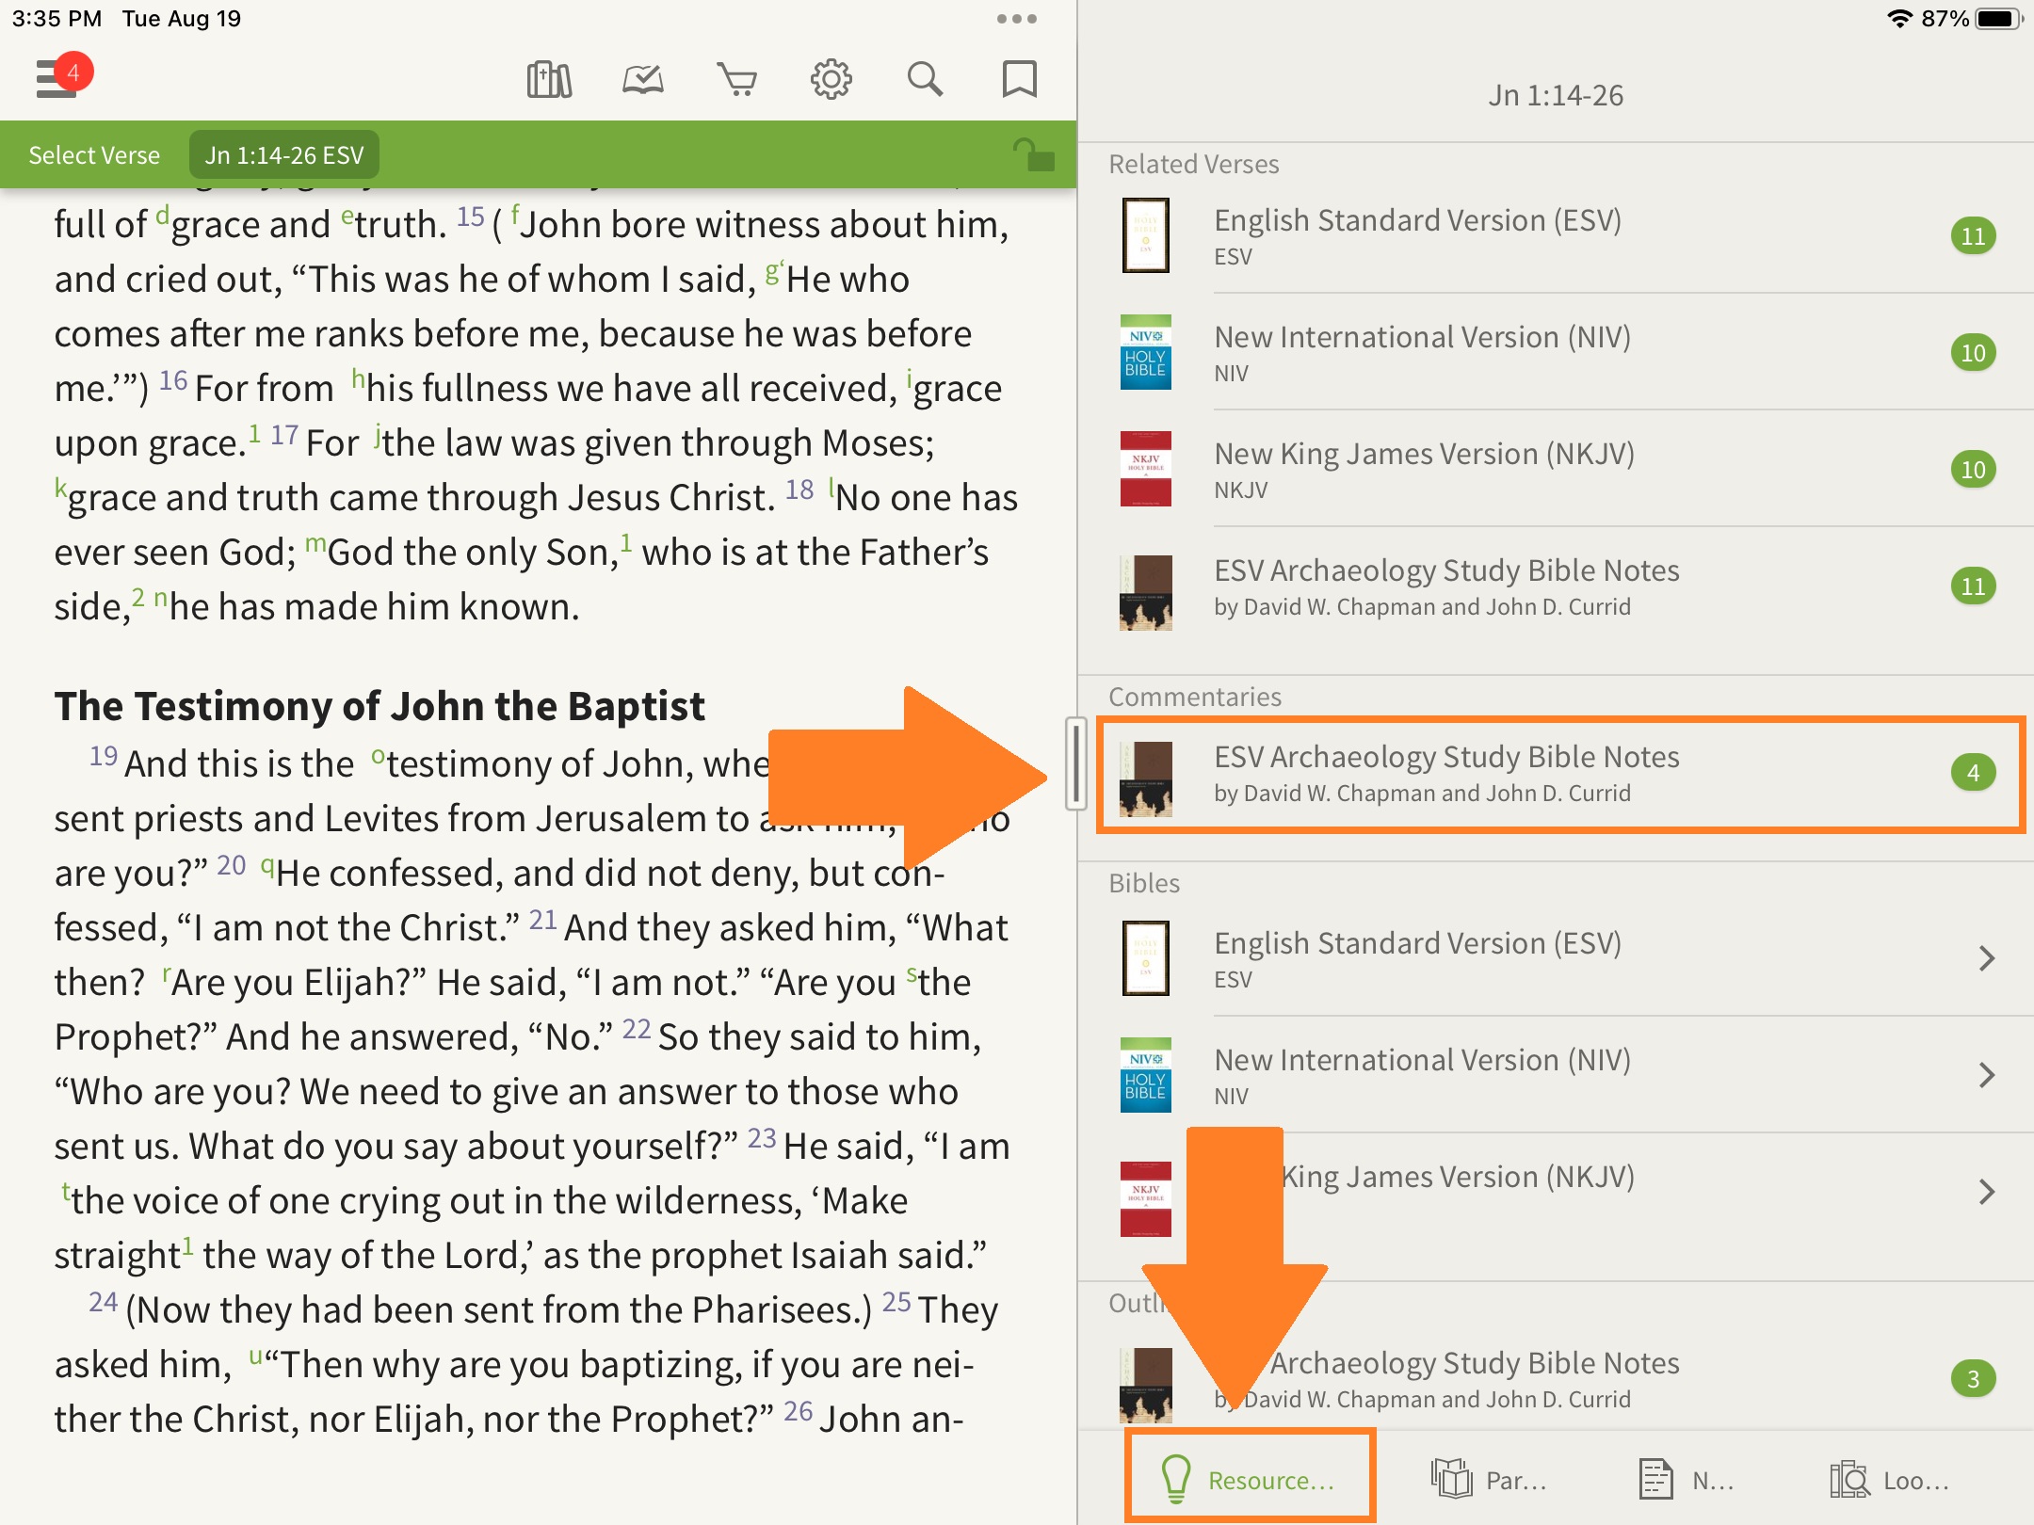The width and height of the screenshot is (2034, 1525).
Task: Select the Notes tab
Action: pos(1686,1479)
